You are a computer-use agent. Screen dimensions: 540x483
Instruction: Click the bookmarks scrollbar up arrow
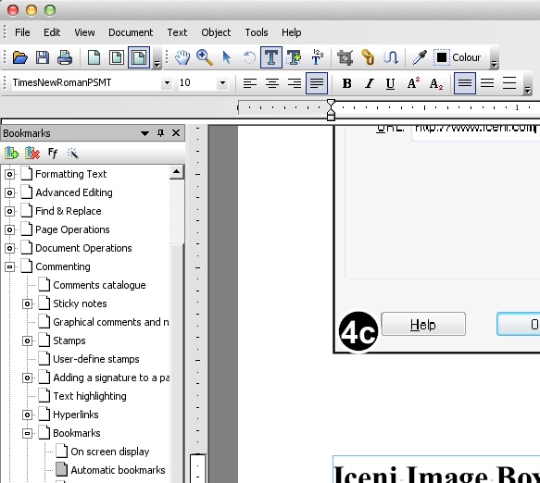click(177, 172)
